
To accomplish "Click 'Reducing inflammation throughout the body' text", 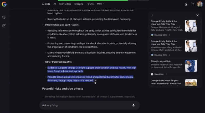I will (x=71, y=31).
